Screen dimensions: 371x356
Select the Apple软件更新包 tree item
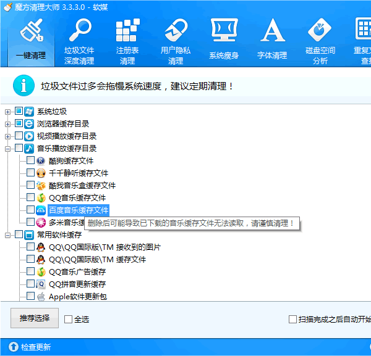77,296
